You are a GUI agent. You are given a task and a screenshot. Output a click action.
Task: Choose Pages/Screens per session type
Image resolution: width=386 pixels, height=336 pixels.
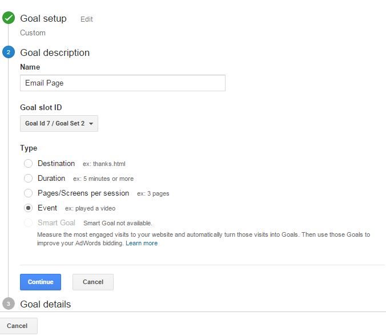pos(29,193)
